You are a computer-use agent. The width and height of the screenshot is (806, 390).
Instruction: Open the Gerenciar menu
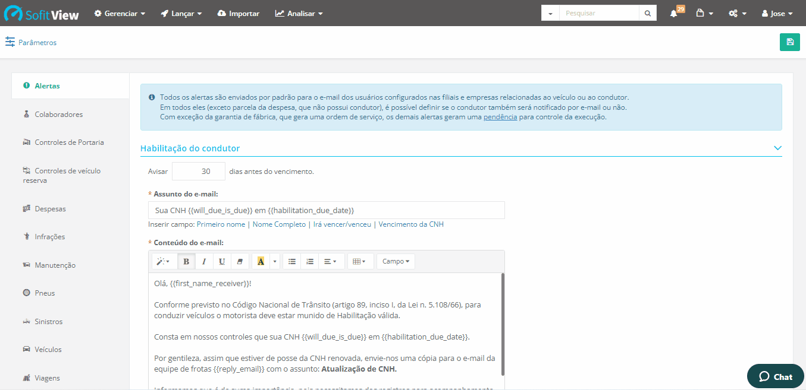tap(120, 13)
